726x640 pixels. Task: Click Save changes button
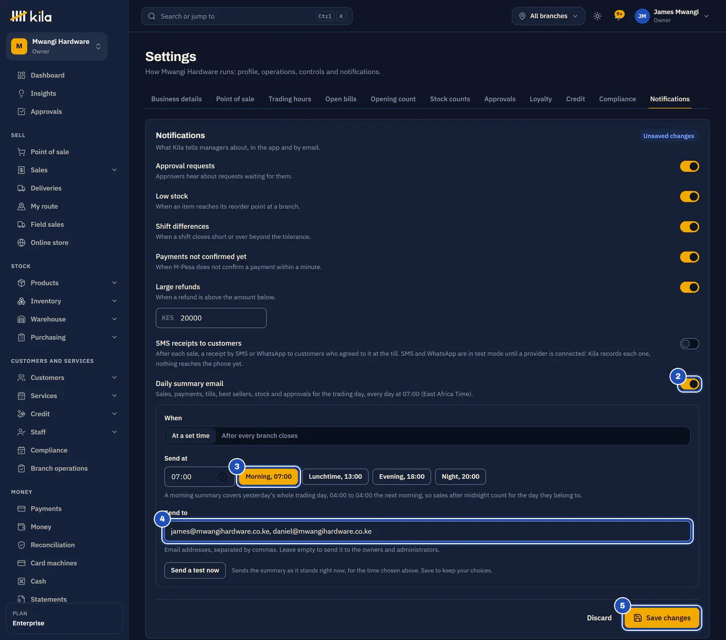click(x=662, y=618)
